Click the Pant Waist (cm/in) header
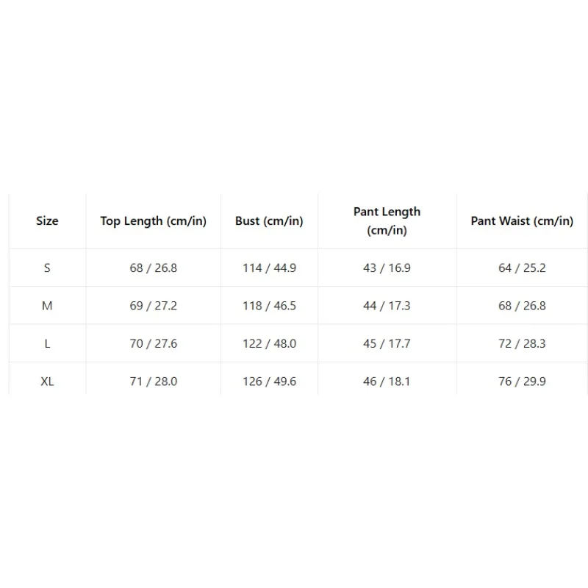 pos(522,221)
